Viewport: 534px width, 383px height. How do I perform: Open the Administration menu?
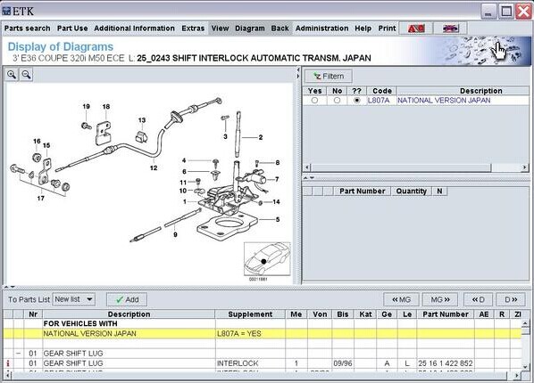(321, 29)
